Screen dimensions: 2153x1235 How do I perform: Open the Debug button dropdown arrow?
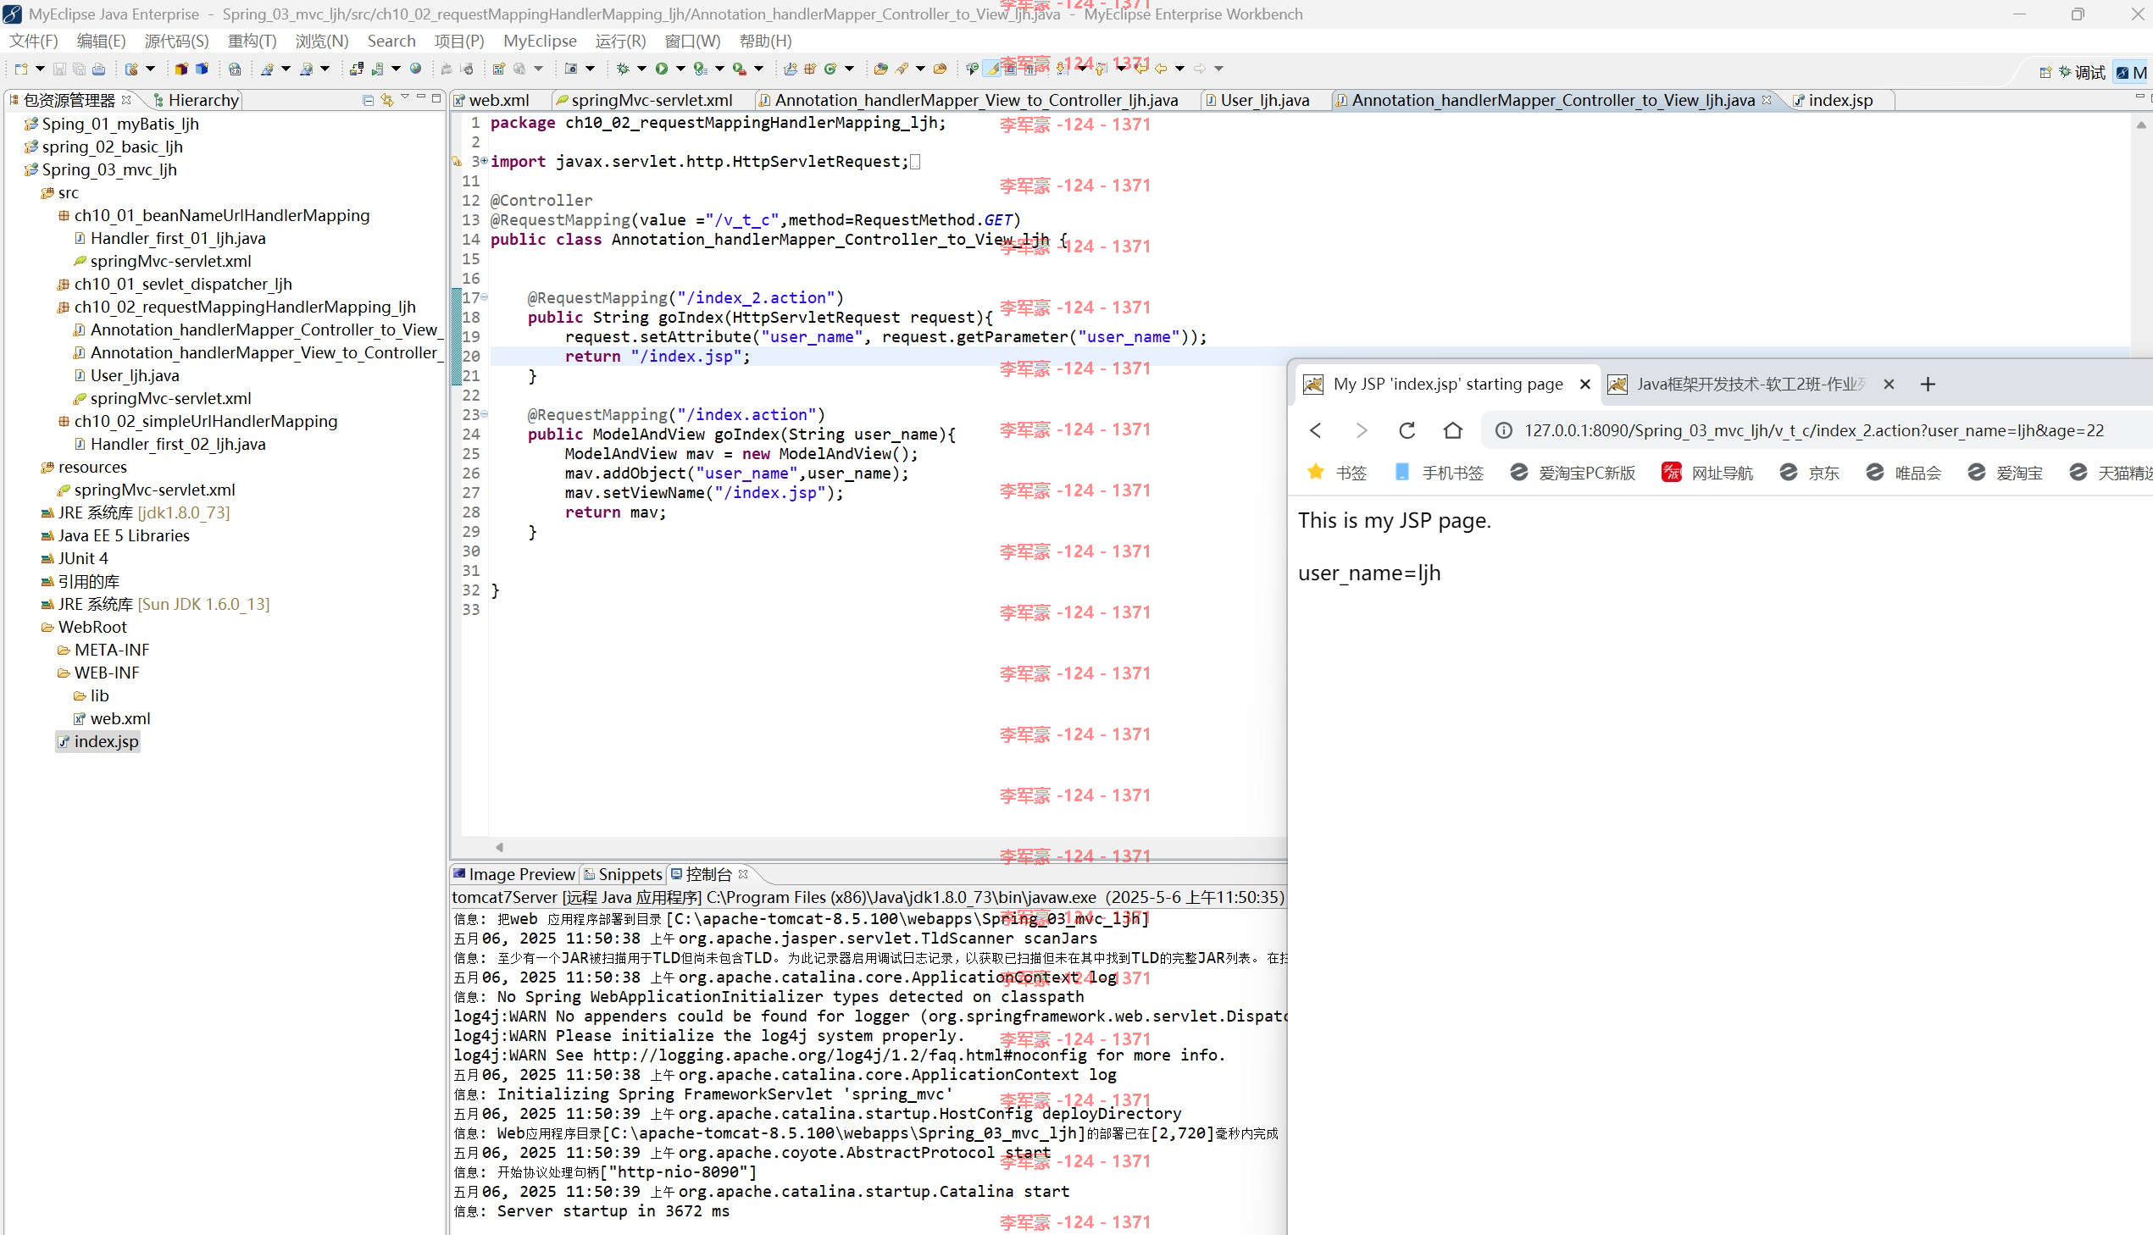tap(641, 69)
